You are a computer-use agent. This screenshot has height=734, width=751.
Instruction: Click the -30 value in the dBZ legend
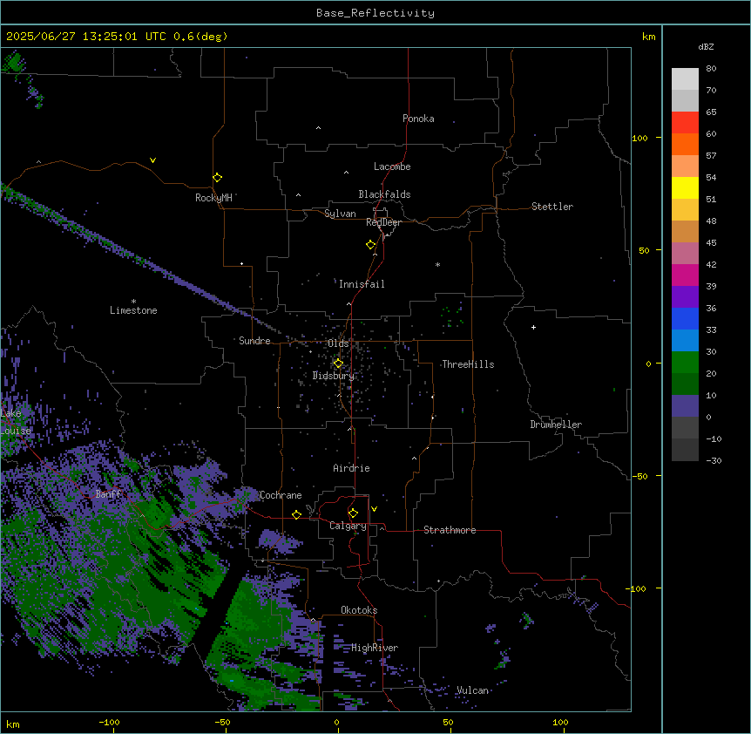click(x=714, y=460)
